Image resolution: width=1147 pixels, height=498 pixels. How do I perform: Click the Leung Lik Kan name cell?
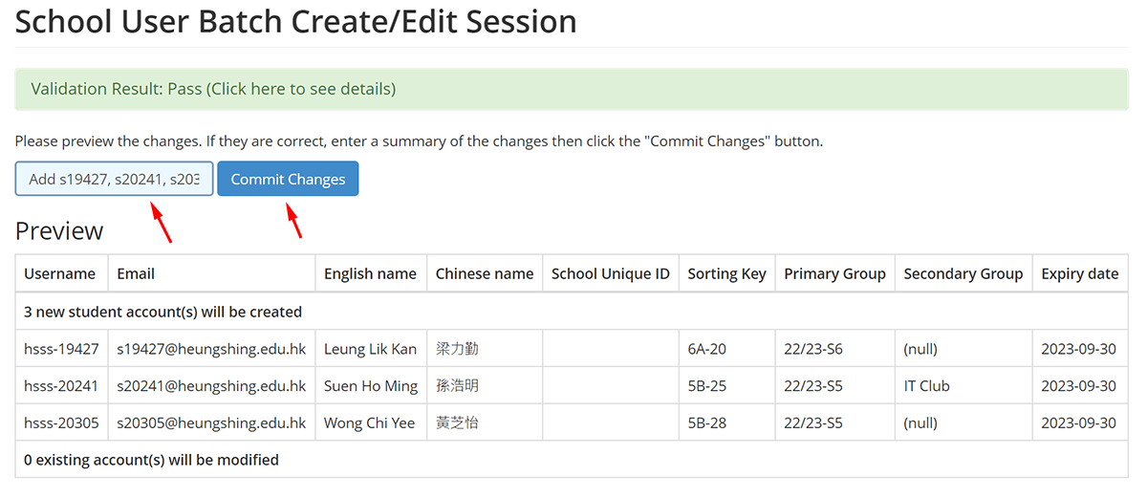[371, 349]
